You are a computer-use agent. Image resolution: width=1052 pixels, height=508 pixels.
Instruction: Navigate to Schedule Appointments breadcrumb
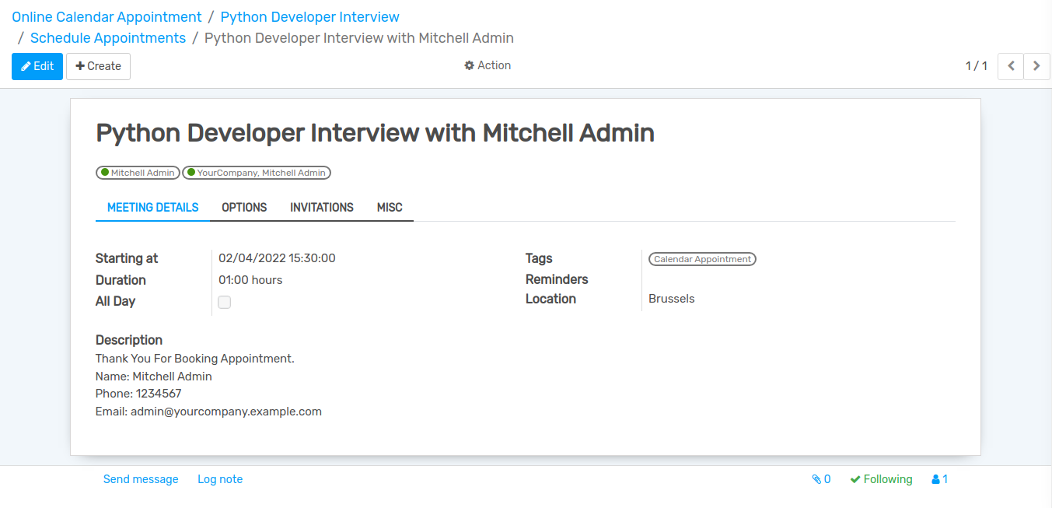click(108, 37)
